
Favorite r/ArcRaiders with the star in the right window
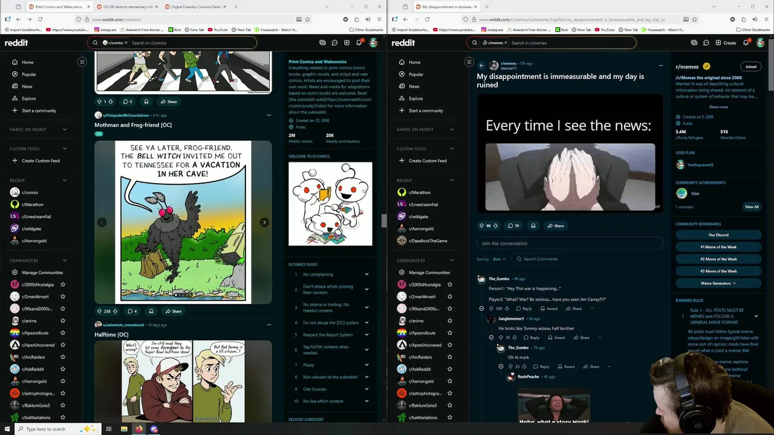(x=450, y=357)
